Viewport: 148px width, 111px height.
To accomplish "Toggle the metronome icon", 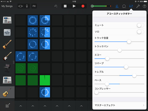I will [x=117, y=6].
